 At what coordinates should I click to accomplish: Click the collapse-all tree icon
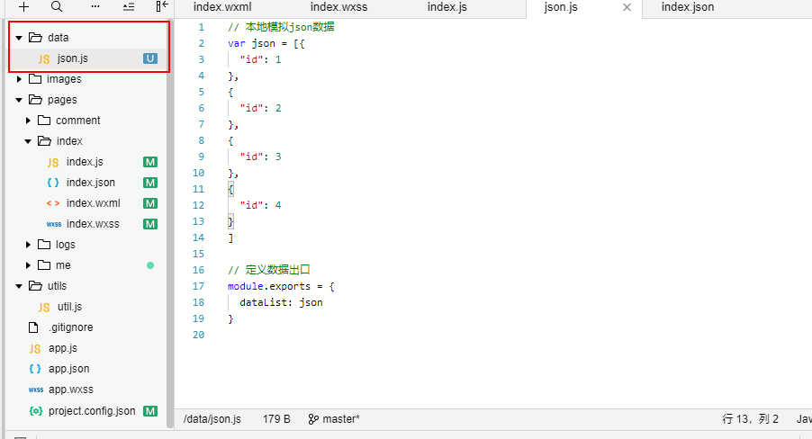[x=129, y=6]
